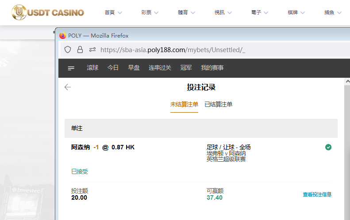Image resolution: width=350 pixels, height=220 pixels.
Task: Open the 我的赛事 section
Action: (212, 68)
